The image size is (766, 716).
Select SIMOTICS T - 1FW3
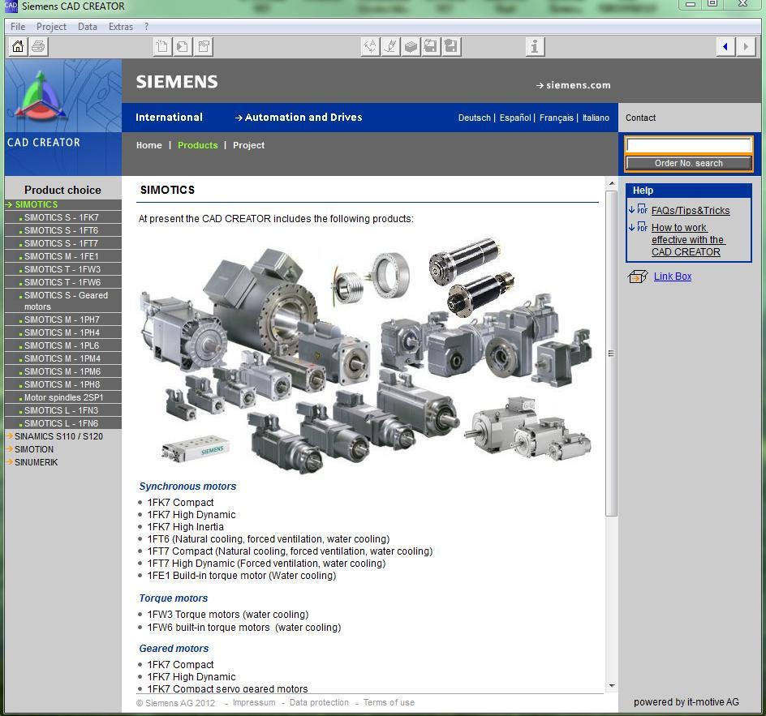point(63,269)
